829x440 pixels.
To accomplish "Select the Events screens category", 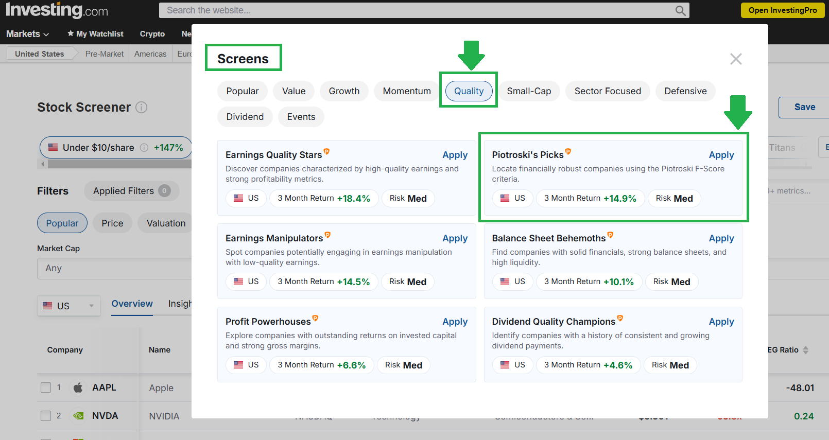I will [x=301, y=117].
